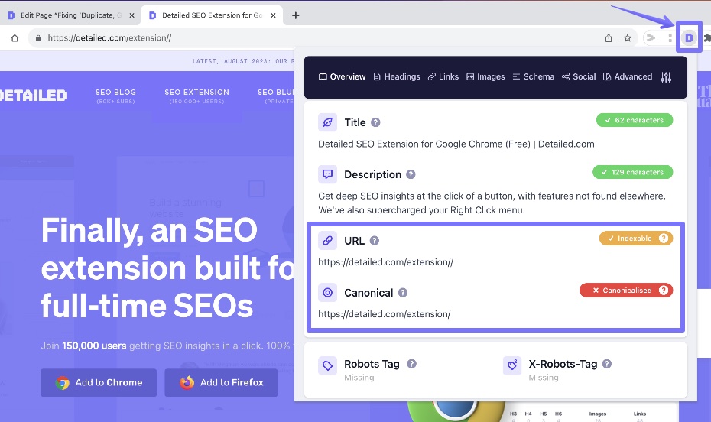
Task: Close the 'Edit Page' browser tab
Action: 131,15
